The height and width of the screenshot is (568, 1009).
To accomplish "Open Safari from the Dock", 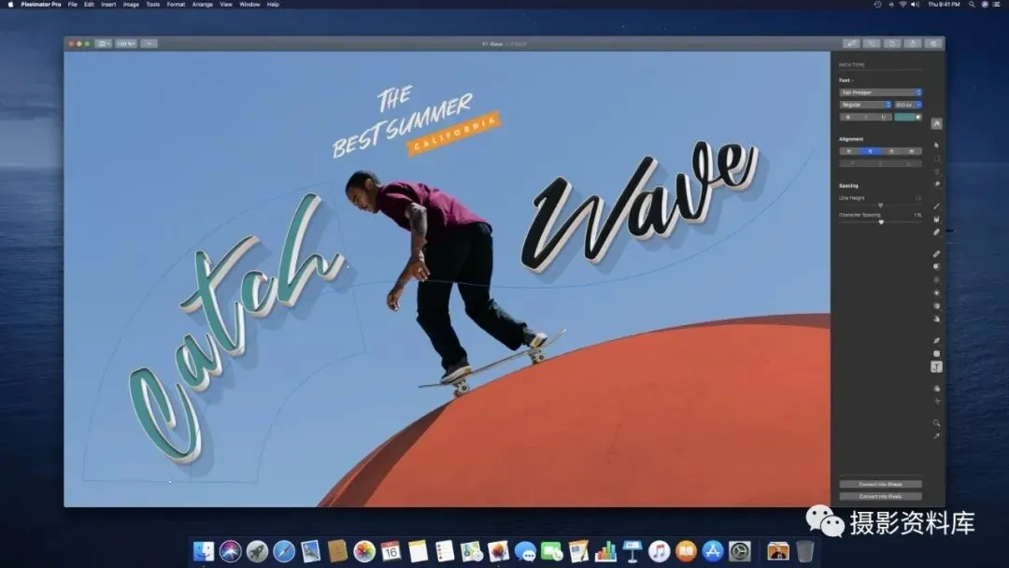I will click(x=284, y=551).
